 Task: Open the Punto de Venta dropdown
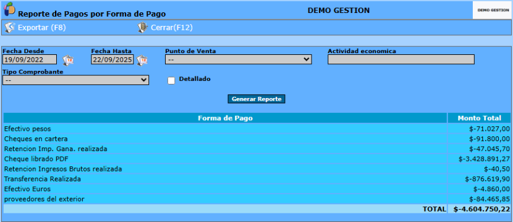(238, 59)
